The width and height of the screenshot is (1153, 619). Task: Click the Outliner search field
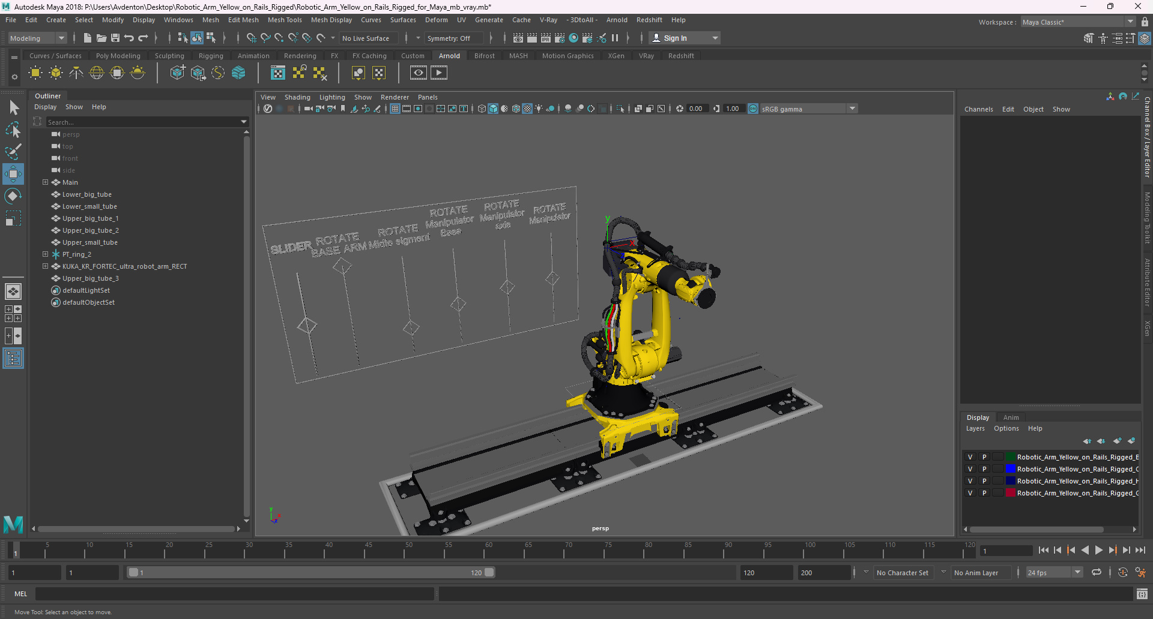143,122
